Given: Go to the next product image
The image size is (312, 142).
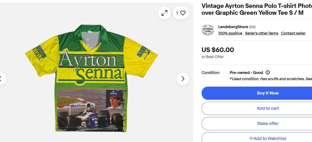Looking at the screenshot, I should pos(183,79).
